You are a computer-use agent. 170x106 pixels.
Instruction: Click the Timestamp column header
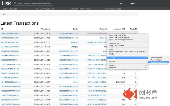click(46, 29)
